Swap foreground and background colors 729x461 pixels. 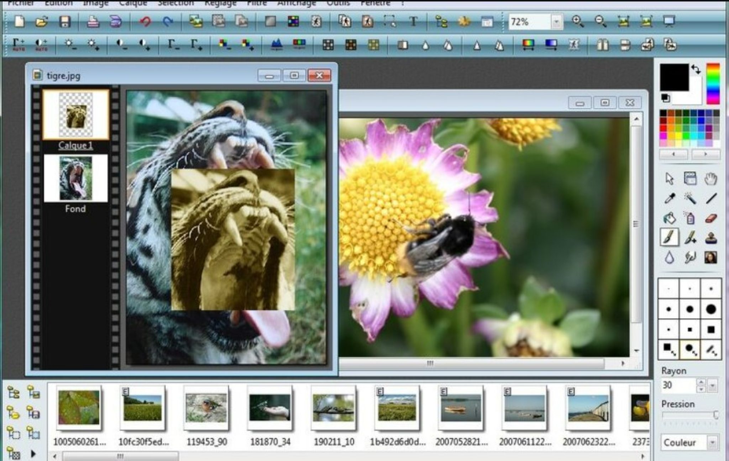point(696,69)
